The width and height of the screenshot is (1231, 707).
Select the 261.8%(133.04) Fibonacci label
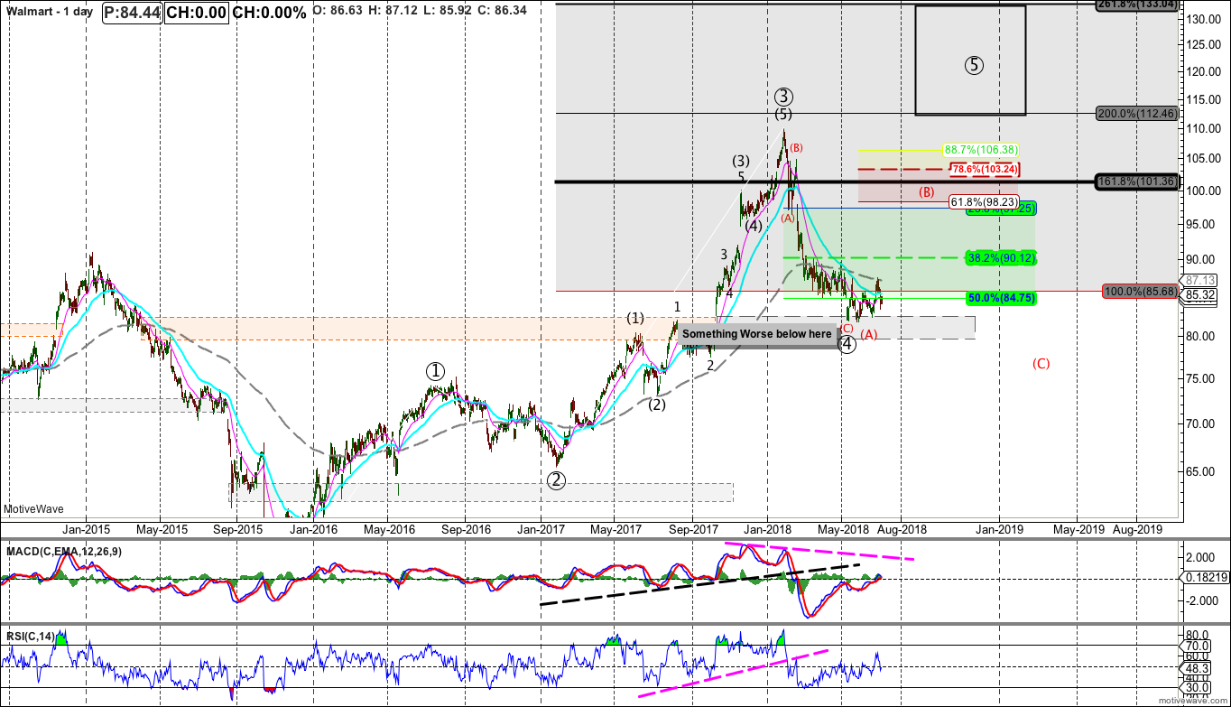(1137, 5)
